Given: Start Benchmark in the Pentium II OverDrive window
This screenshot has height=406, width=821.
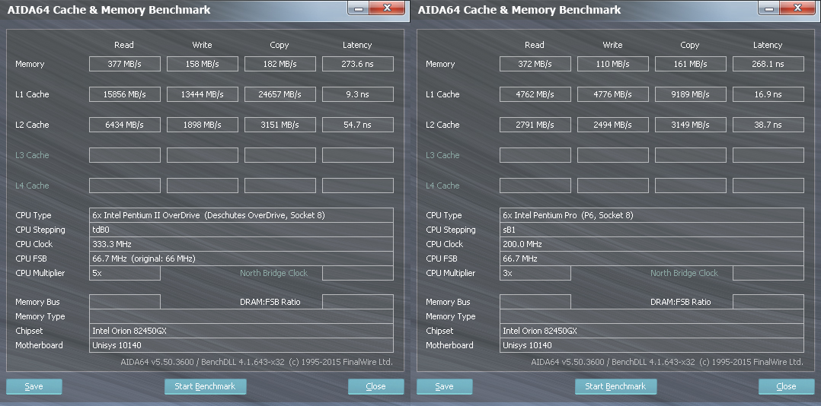Looking at the screenshot, I should [205, 386].
